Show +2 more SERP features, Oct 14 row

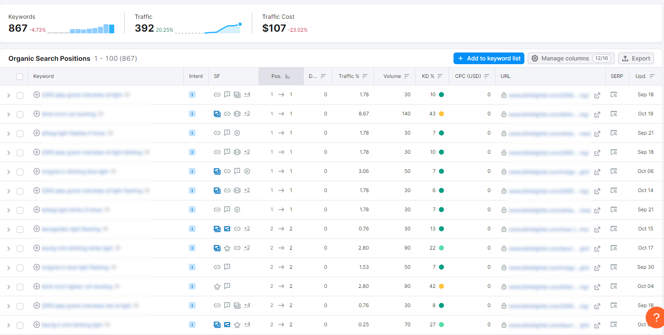click(x=247, y=190)
